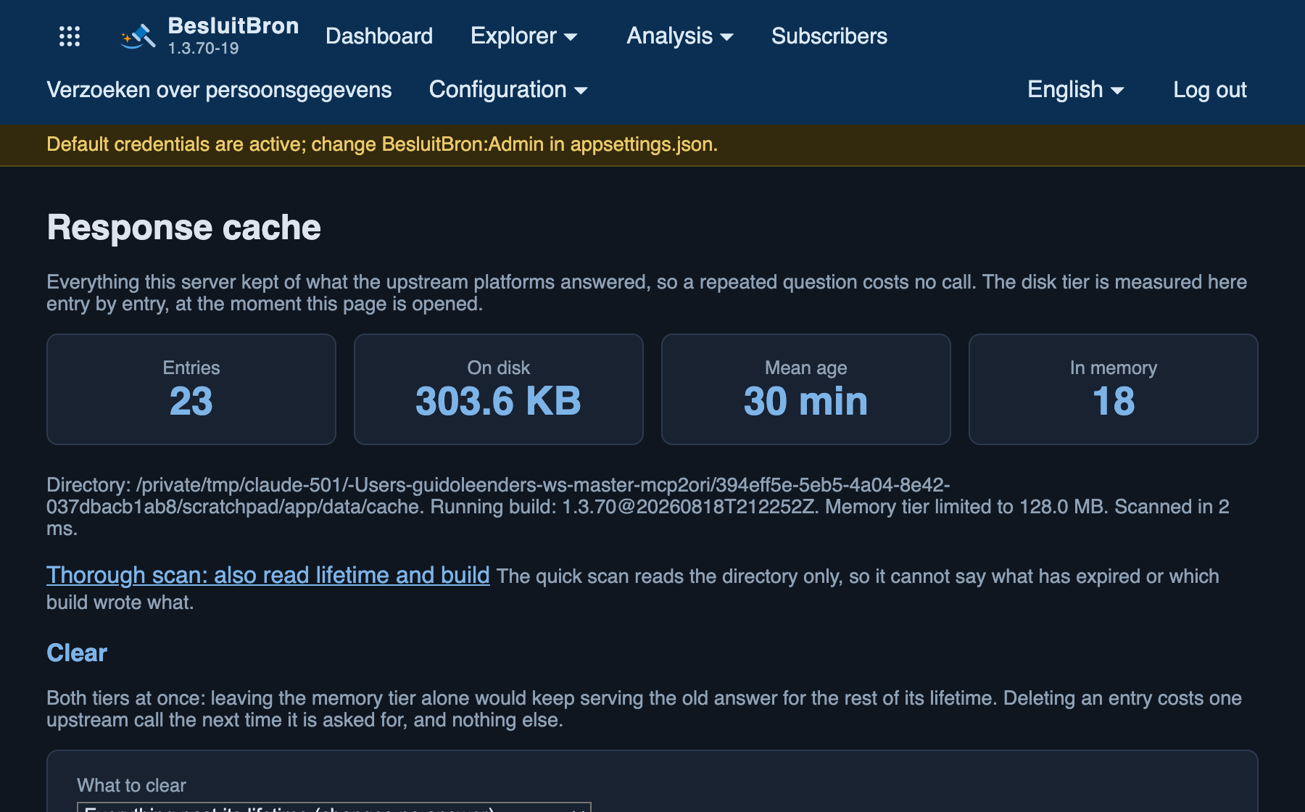The height and width of the screenshot is (812, 1305).
Task: Click the English language caret arrow
Action: tap(1117, 91)
